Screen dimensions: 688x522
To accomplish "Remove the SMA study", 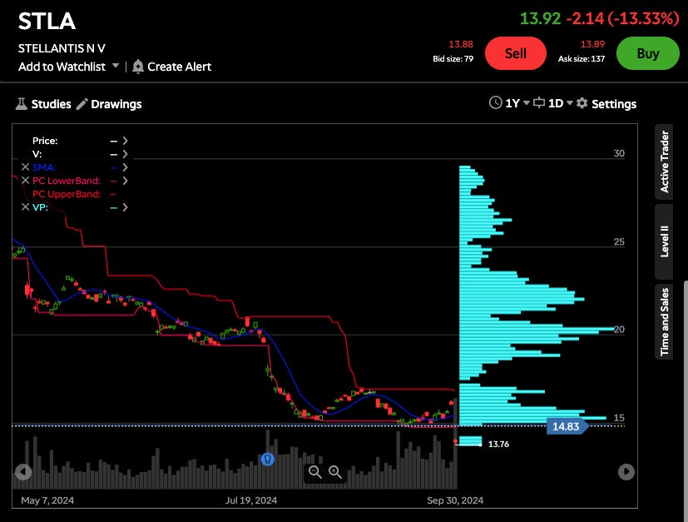I will click(x=26, y=167).
